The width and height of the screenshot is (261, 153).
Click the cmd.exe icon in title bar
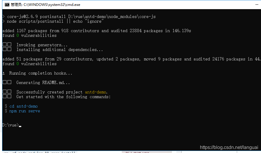tap(7, 5)
